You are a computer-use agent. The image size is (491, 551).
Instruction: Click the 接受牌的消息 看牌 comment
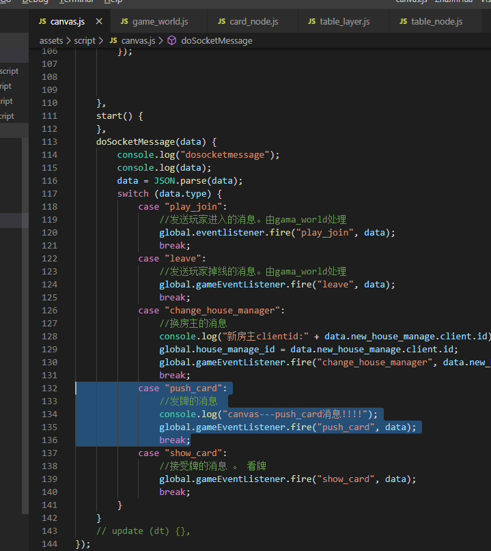tap(212, 466)
